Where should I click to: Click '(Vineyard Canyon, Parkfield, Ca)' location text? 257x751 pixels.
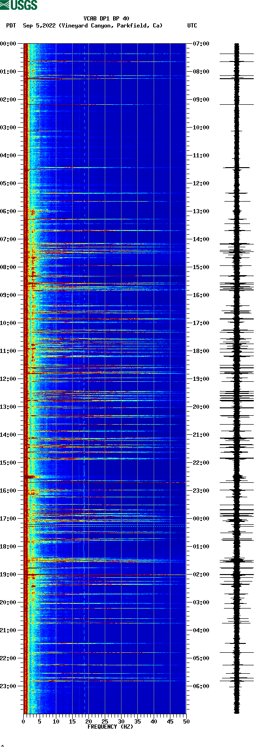[111, 26]
